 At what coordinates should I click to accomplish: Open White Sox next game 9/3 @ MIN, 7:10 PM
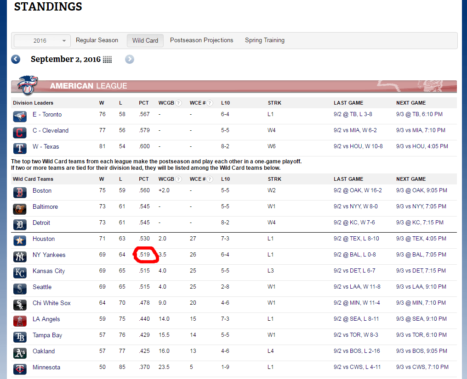421,303
